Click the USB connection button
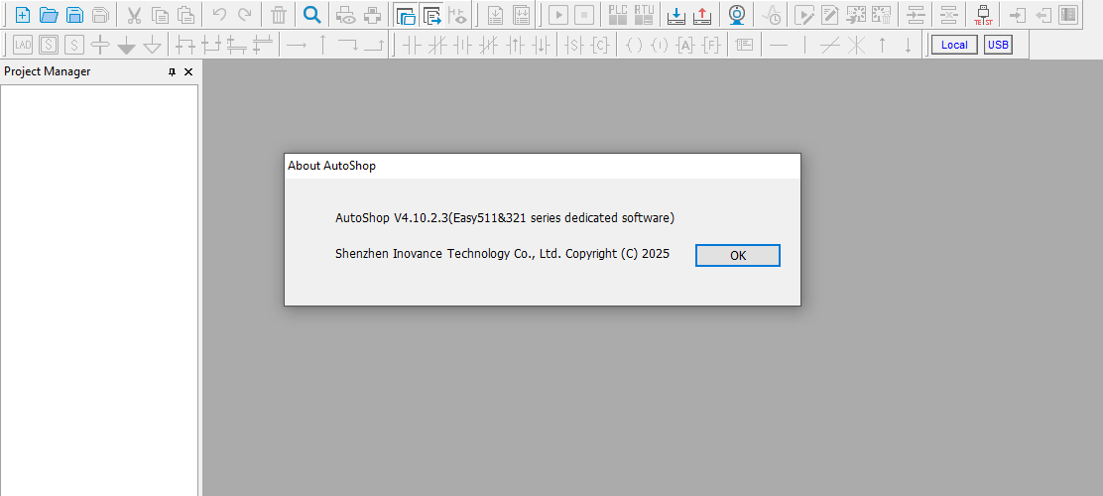 click(998, 45)
